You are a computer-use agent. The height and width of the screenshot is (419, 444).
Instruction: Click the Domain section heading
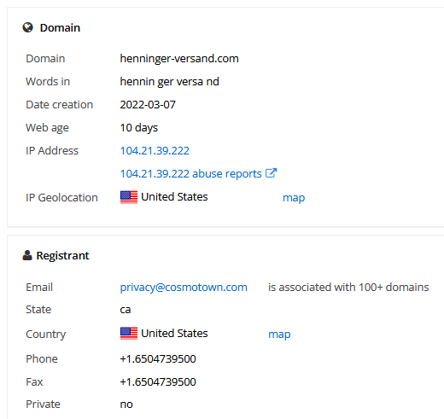tap(60, 28)
